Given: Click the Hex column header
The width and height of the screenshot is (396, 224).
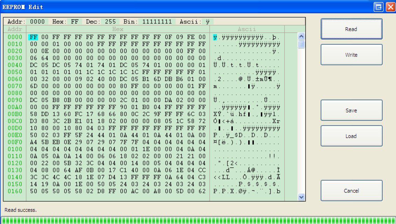Looking at the screenshot, I should pyautogui.click(x=118, y=29).
